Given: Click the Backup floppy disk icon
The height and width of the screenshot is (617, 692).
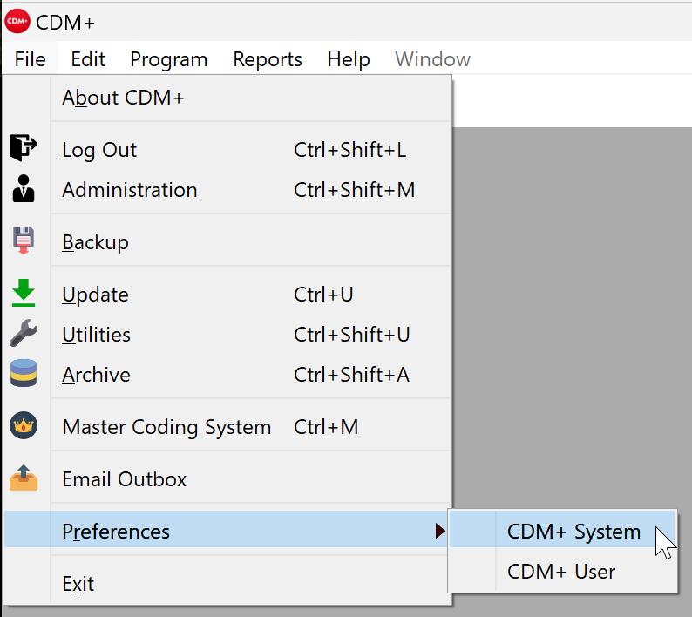Looking at the screenshot, I should point(24,241).
